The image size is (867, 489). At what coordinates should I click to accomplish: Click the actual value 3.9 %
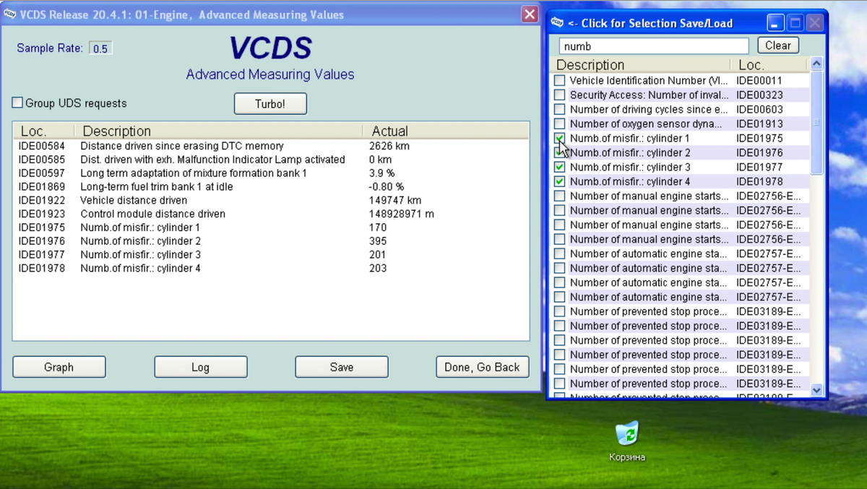[381, 173]
